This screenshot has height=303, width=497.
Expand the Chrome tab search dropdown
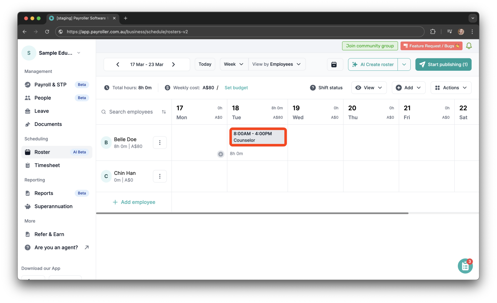tap(473, 18)
